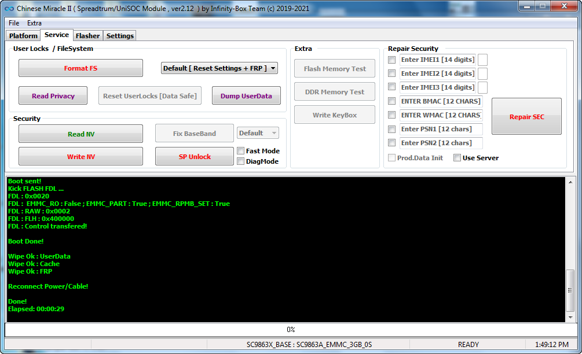Enable the Use Server checkbox

[457, 158]
